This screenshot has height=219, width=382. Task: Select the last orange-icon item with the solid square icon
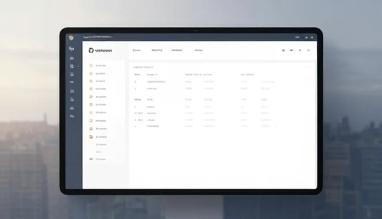(98, 137)
